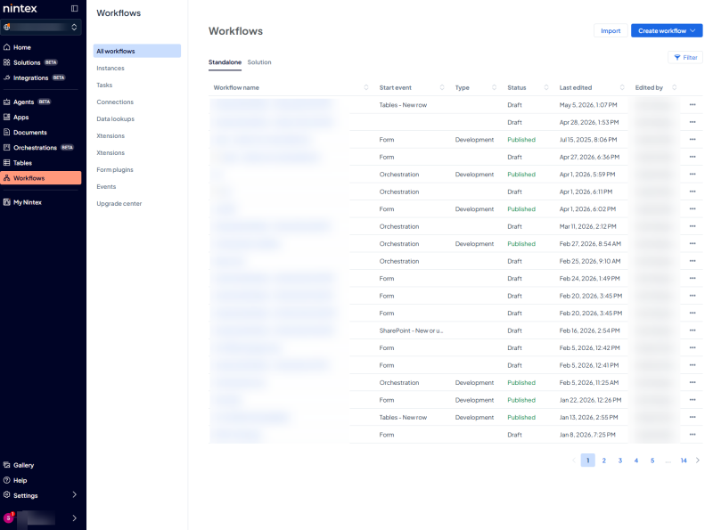This screenshot has height=530, width=713.
Task: Switch to the Standalone tab
Action: click(x=225, y=62)
